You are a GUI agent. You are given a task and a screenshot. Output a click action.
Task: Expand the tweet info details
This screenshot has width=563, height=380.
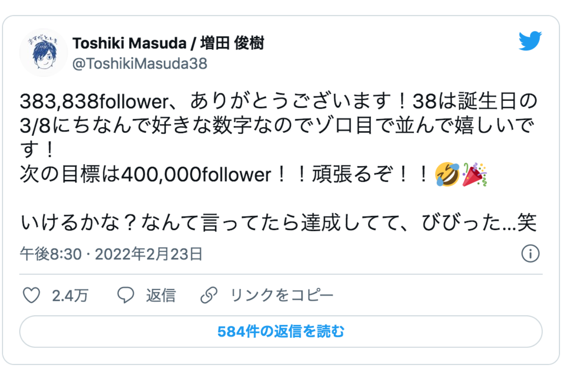pyautogui.click(x=530, y=253)
